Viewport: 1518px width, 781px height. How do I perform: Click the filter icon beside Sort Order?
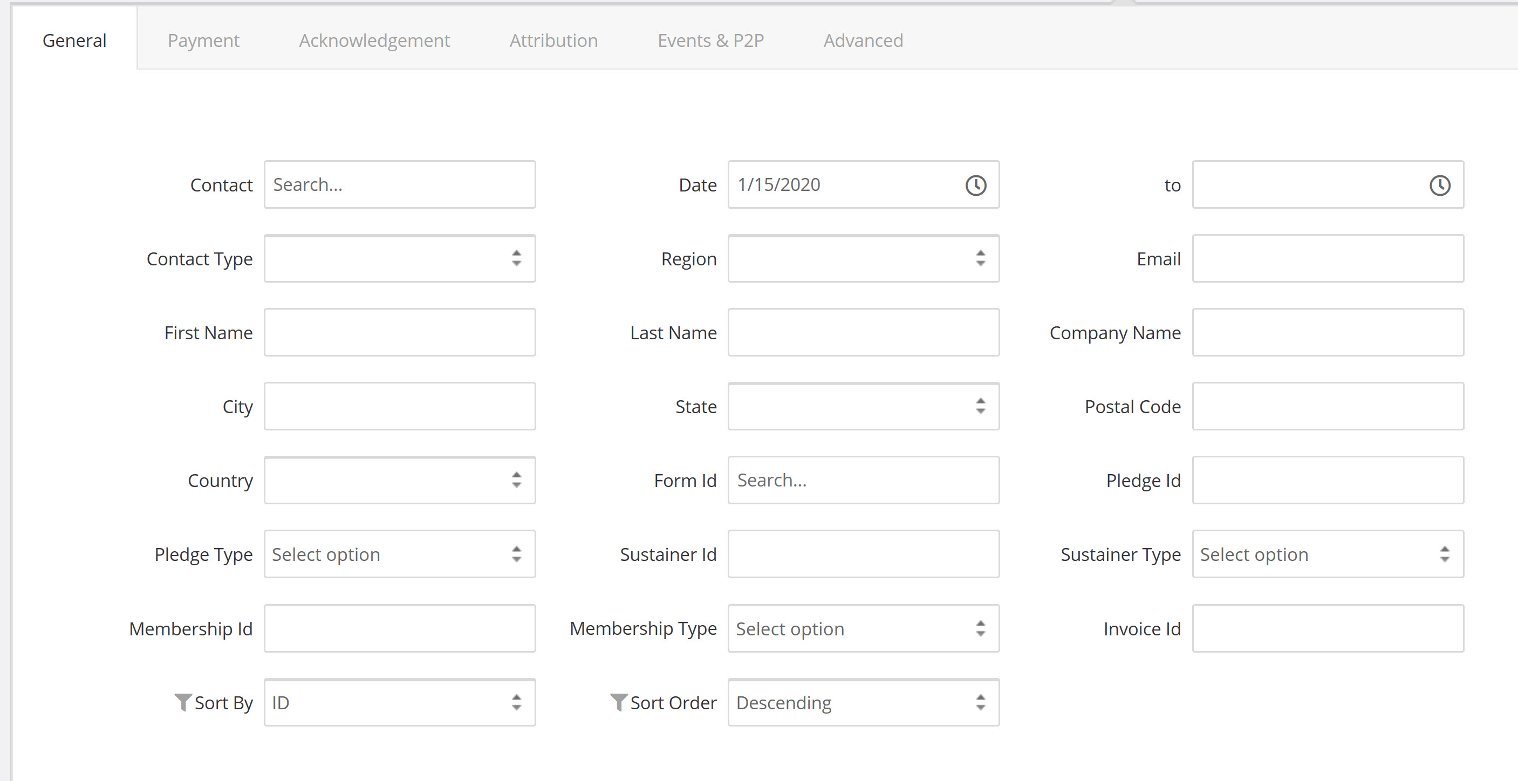[x=619, y=702]
